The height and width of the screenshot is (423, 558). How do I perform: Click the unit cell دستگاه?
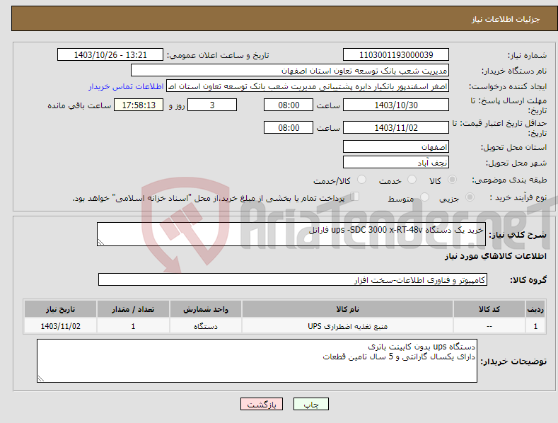(x=206, y=326)
